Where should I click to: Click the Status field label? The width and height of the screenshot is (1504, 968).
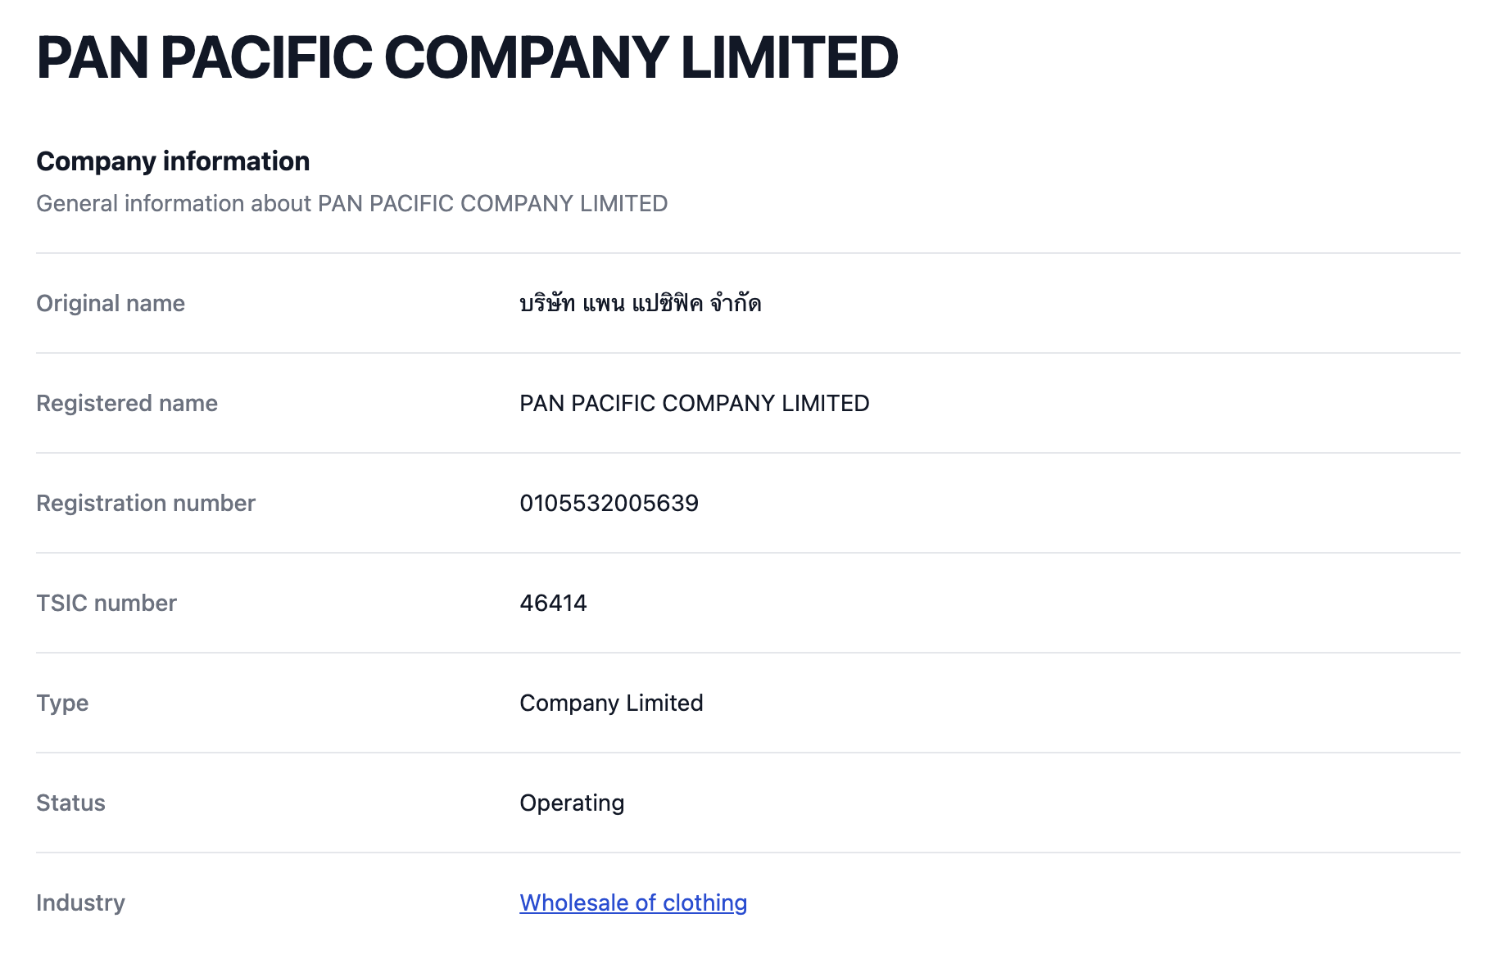pyautogui.click(x=70, y=803)
